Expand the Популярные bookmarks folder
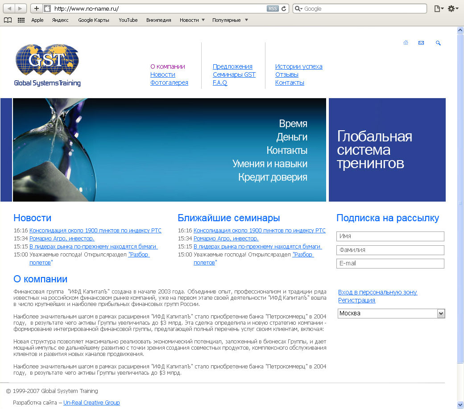 coord(230,20)
